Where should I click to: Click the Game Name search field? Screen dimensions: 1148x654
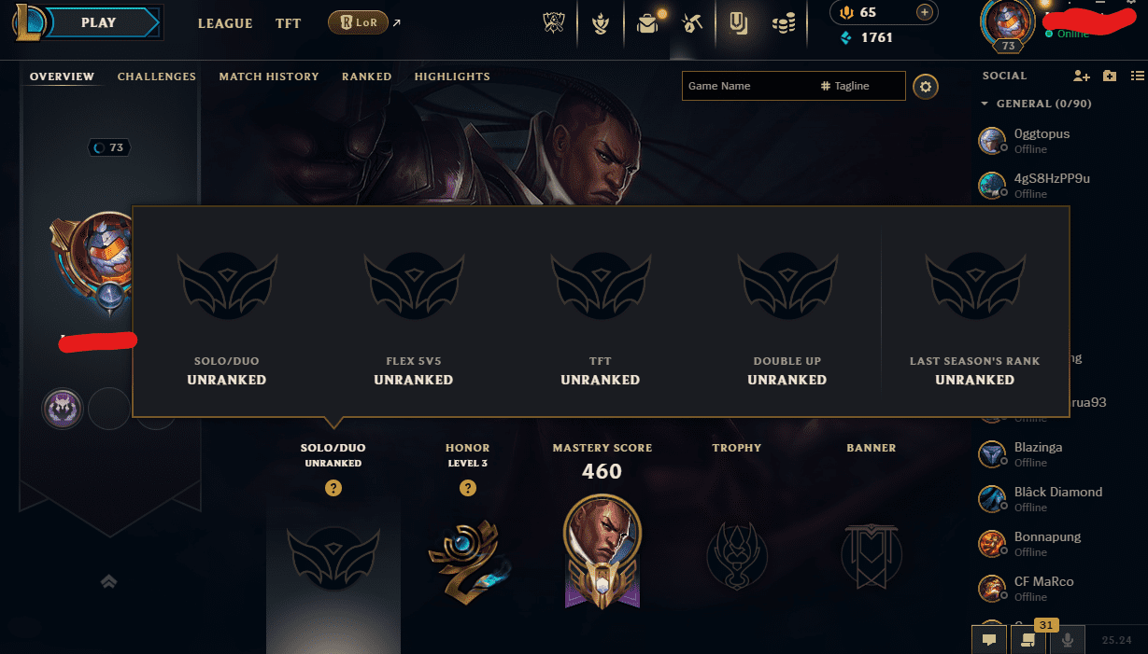(x=747, y=86)
